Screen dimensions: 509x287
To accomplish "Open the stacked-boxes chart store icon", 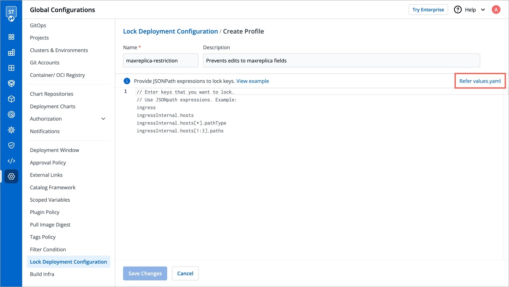I will 11,84.
